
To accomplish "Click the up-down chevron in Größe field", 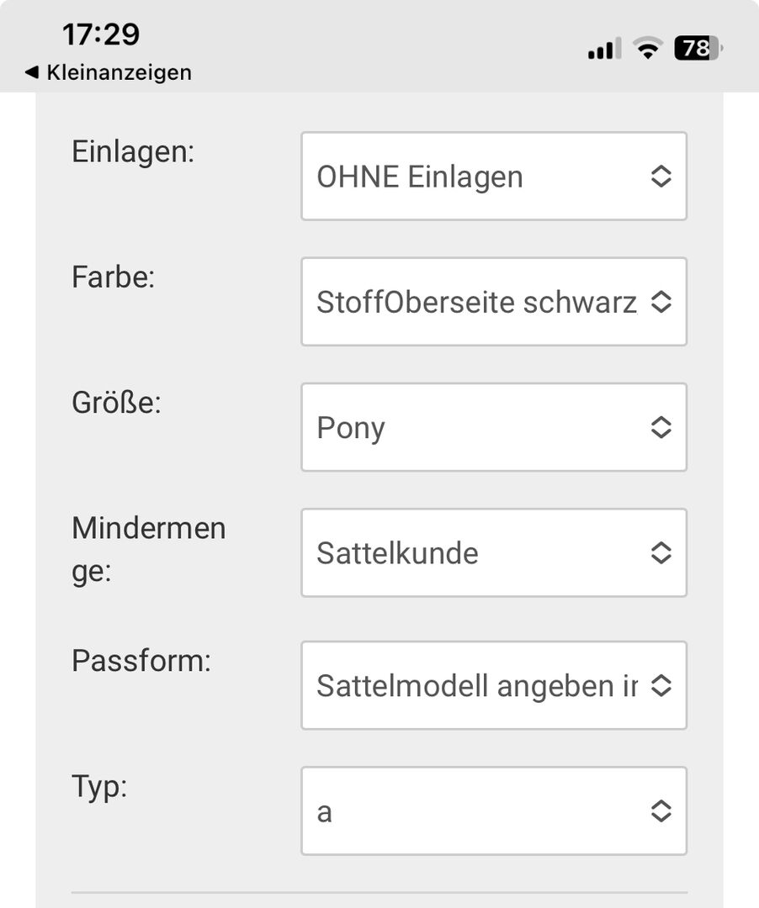I will 661,427.
